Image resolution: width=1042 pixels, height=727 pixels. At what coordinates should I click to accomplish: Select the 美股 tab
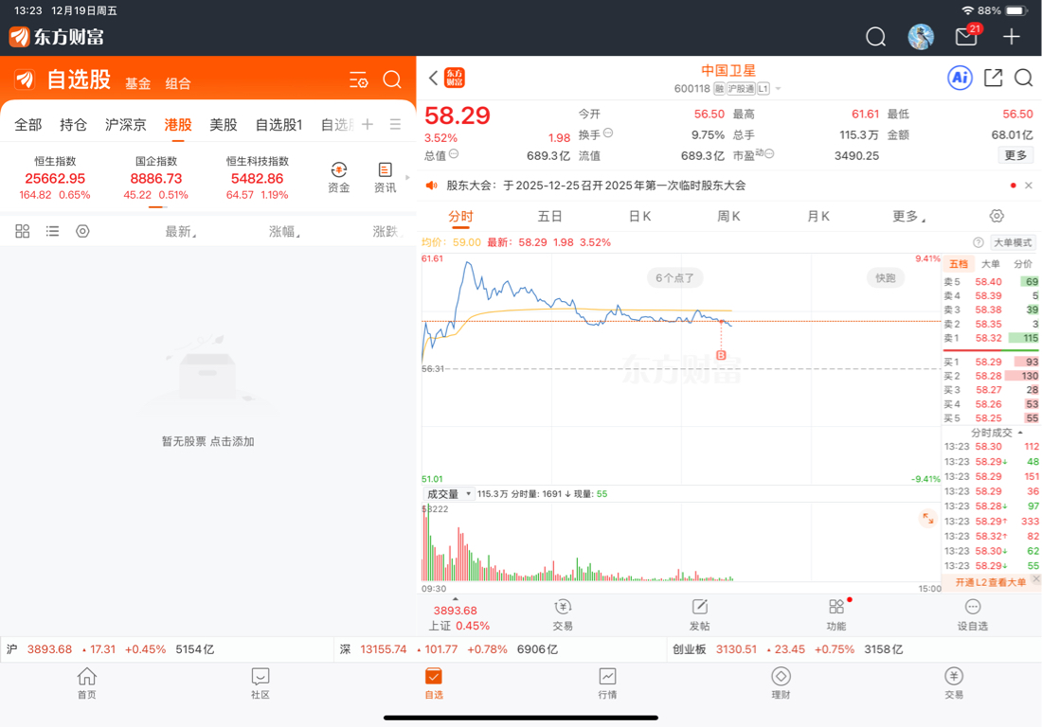224,125
